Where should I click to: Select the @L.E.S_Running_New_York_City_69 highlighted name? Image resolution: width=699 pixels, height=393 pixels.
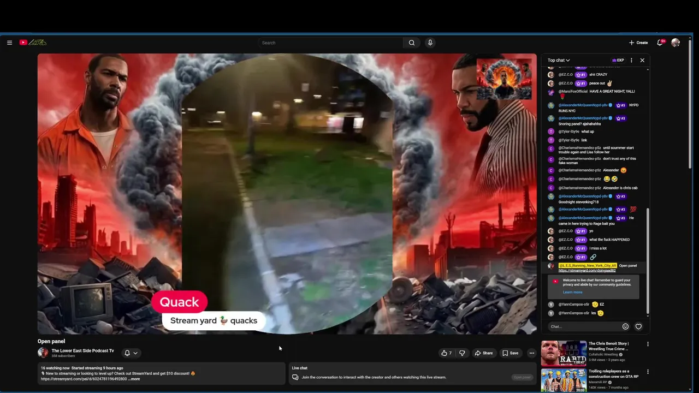click(x=588, y=265)
